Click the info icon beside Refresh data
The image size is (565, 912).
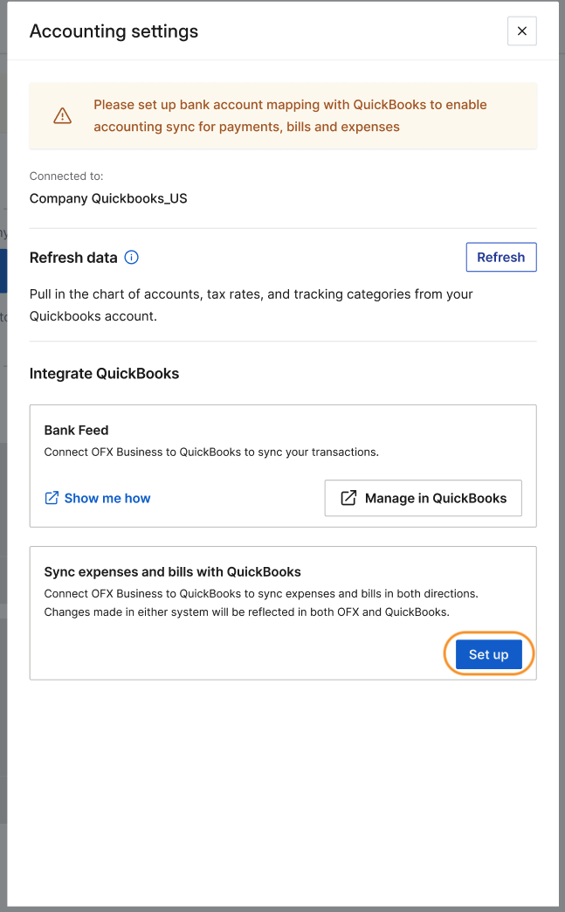(132, 258)
